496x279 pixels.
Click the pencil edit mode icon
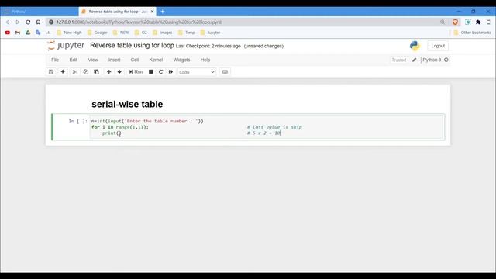tap(415, 60)
